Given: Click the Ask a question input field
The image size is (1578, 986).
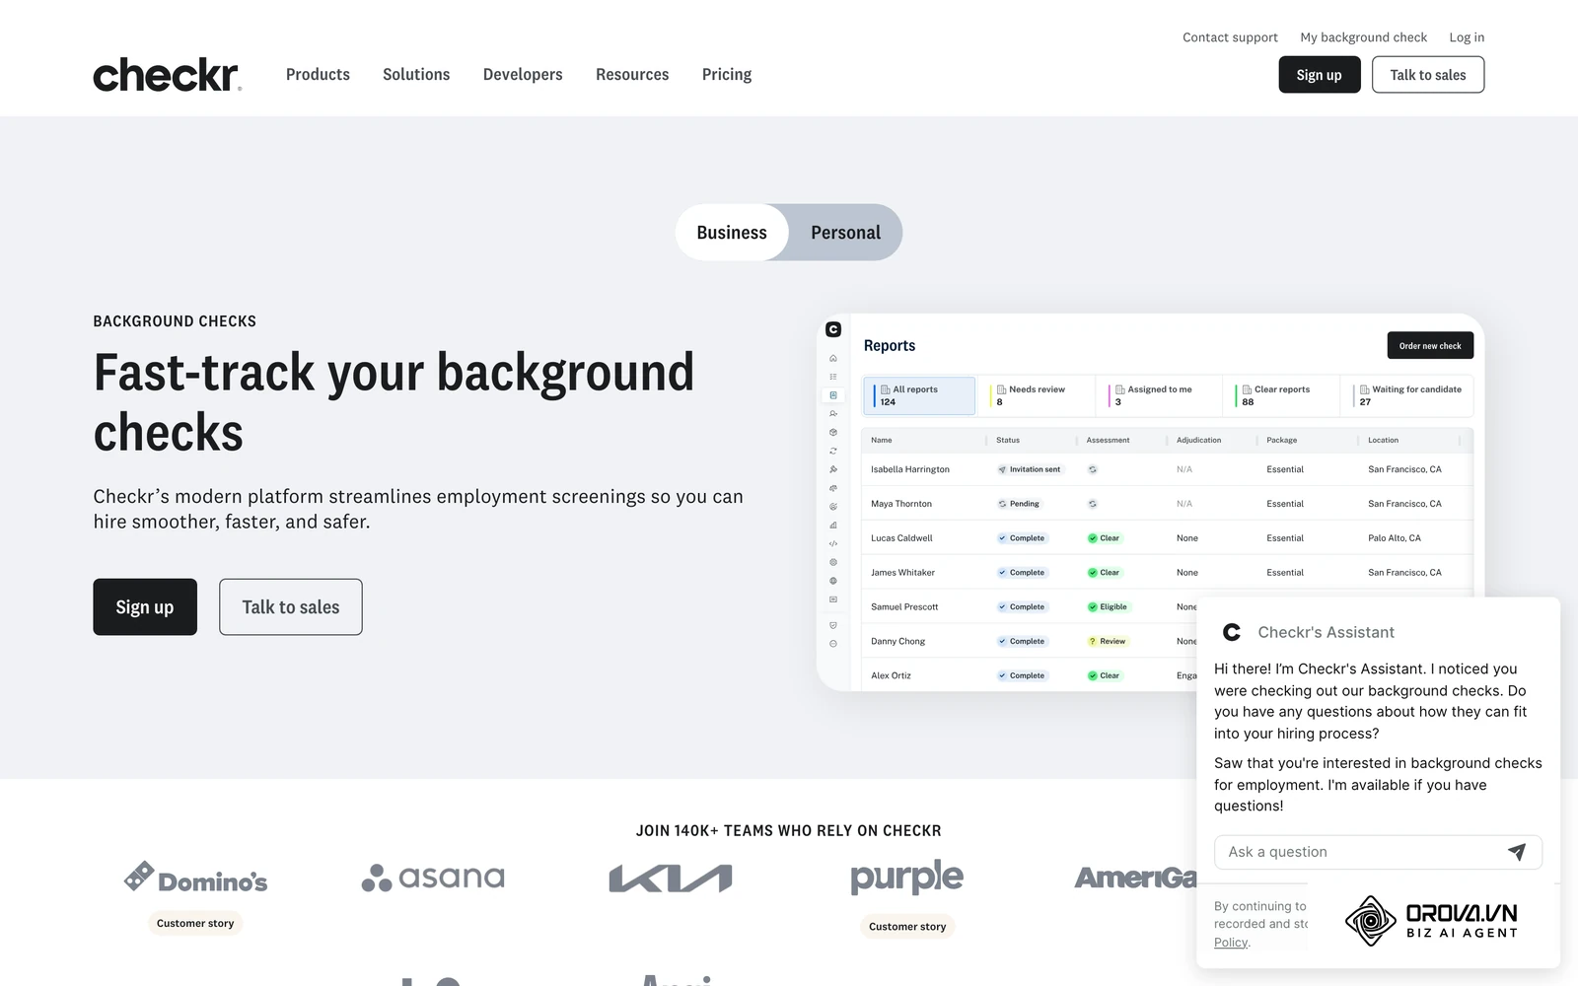Looking at the screenshot, I should [x=1378, y=852].
